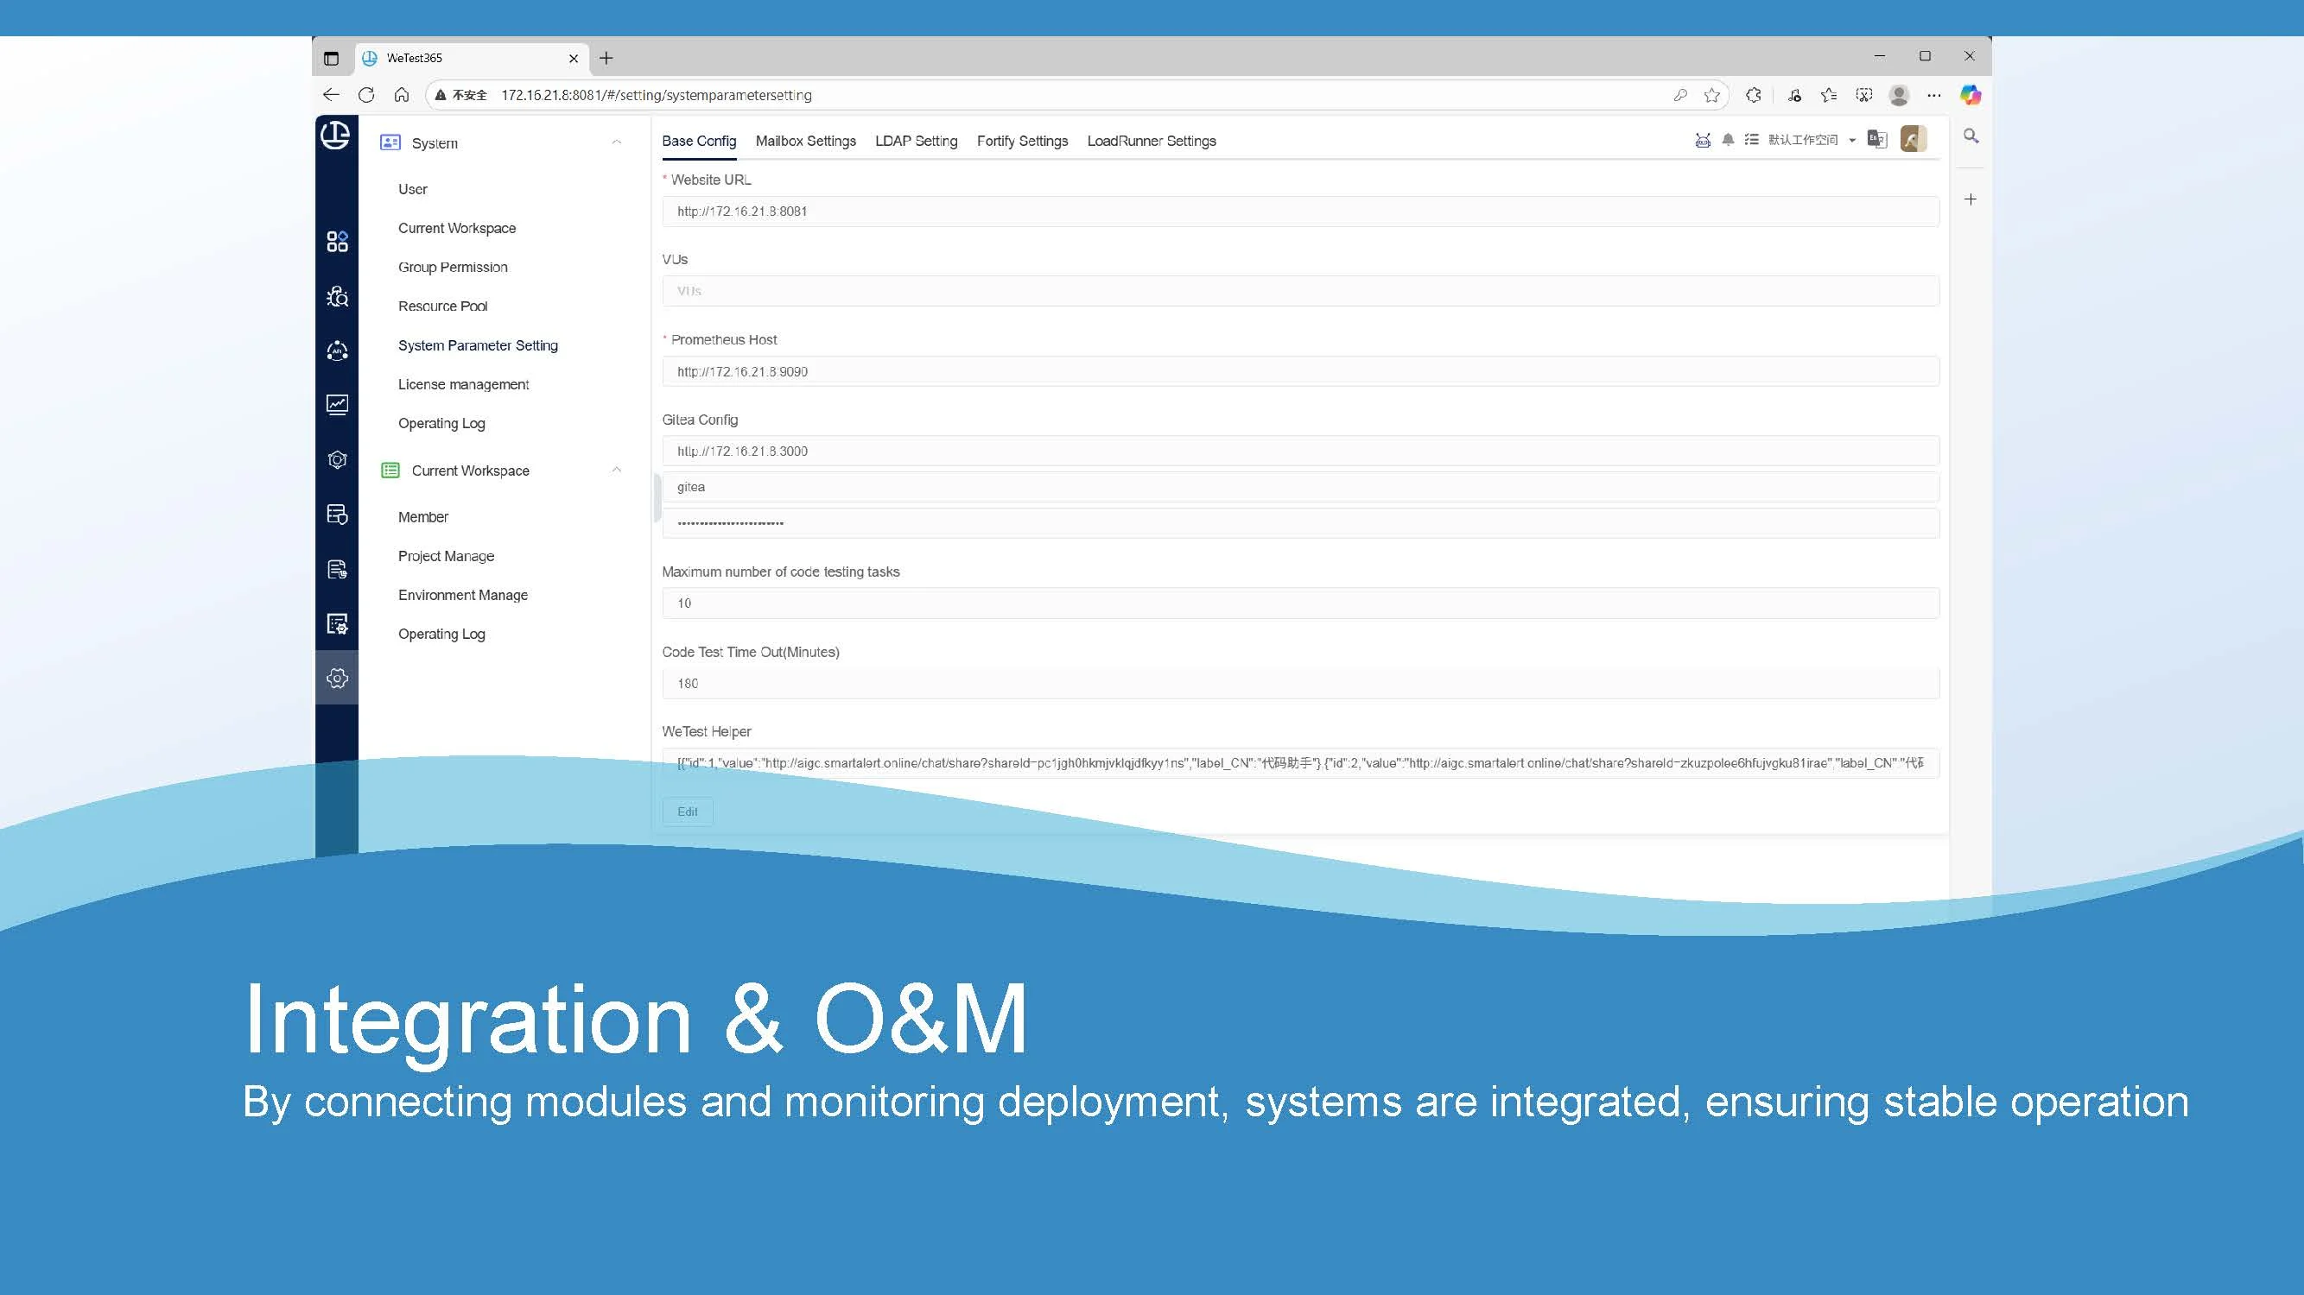Screen dimensions: 2304x1295
Task: Collapse the Current Workspace menu section
Action: (616, 471)
